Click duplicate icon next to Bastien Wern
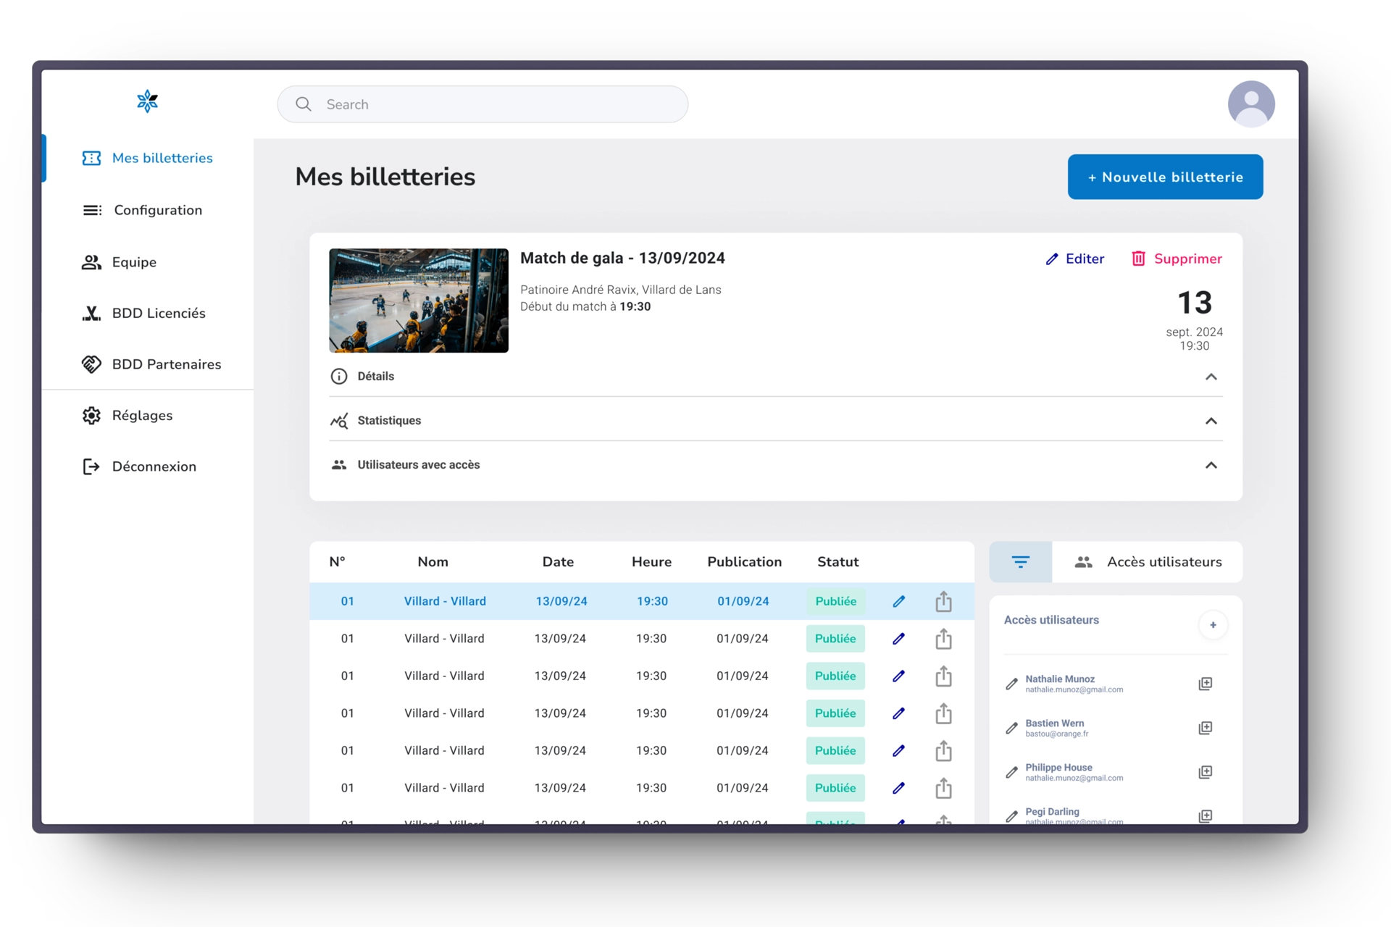1391x927 pixels. 1205,728
